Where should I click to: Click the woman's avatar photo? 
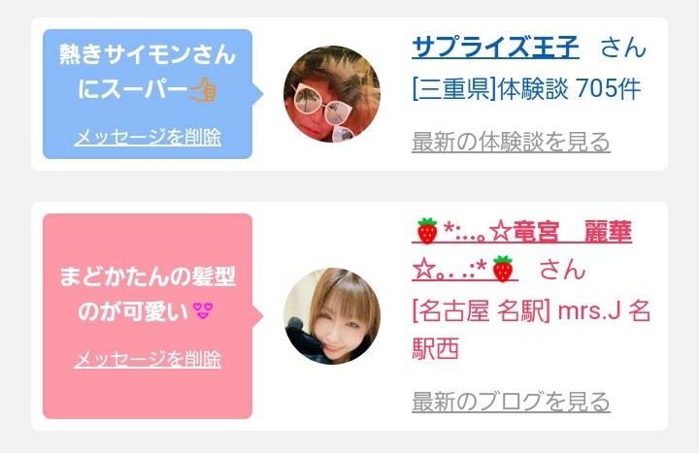click(332, 316)
